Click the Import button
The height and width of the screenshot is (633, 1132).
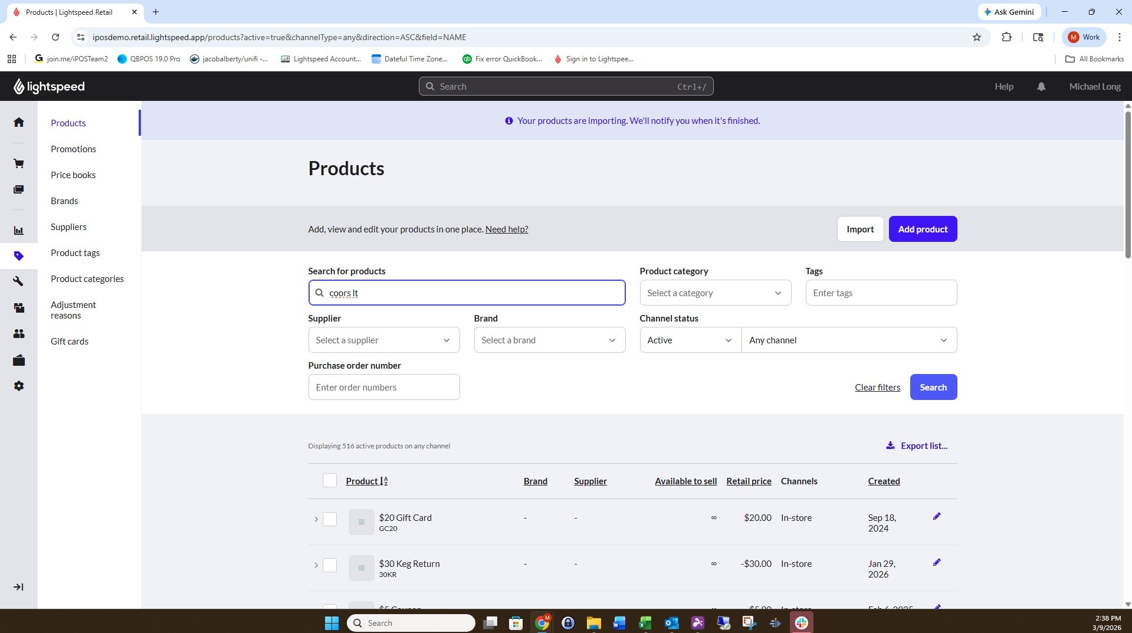(860, 229)
